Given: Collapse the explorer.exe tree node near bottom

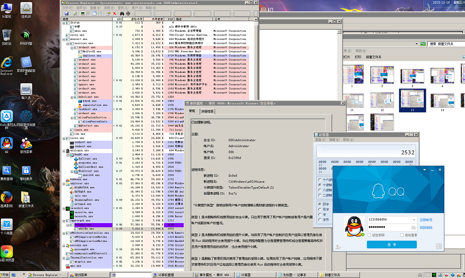Looking at the screenshot, I should tap(64, 184).
